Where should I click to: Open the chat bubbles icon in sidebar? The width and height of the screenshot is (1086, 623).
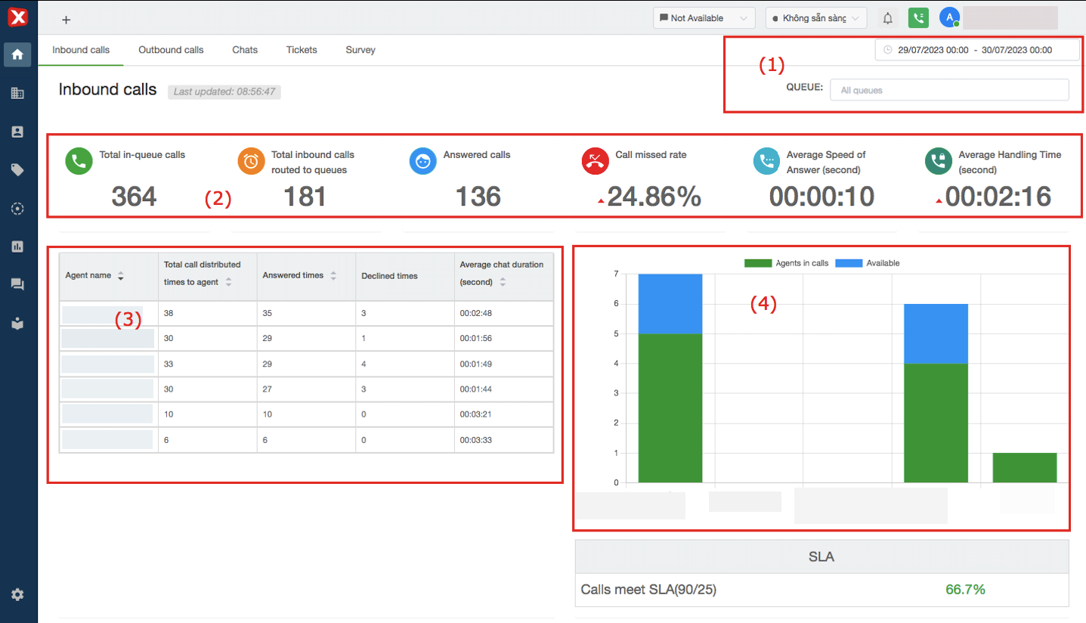pyautogui.click(x=17, y=285)
